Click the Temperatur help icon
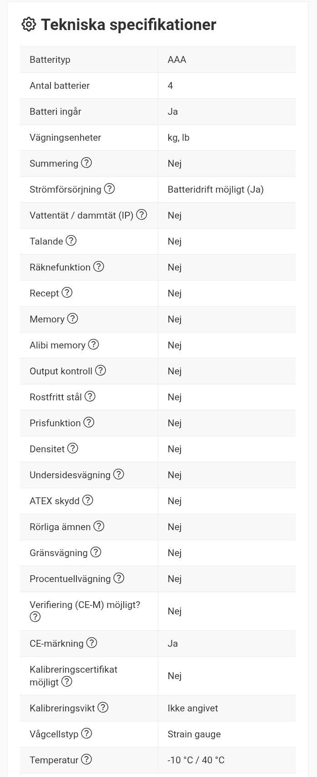Image resolution: width=317 pixels, height=777 pixels. [86, 759]
